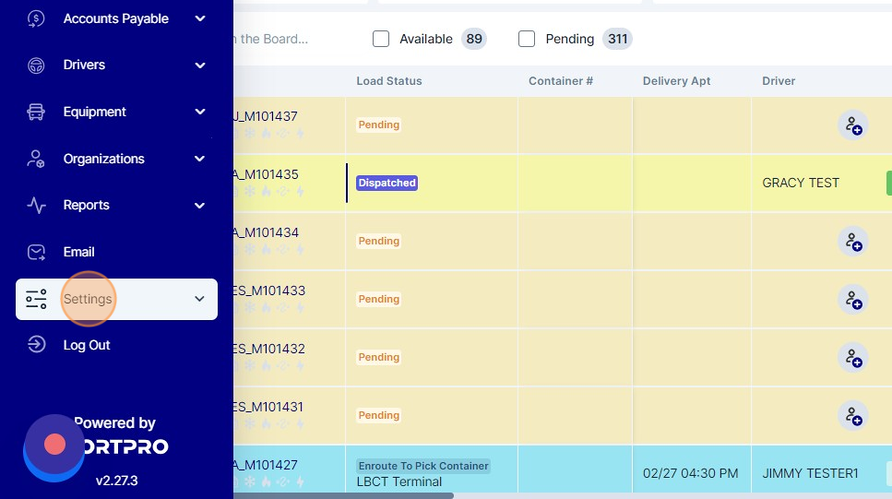The height and width of the screenshot is (499, 892).
Task: Click Pending status badge for M101432
Action: 379,357
